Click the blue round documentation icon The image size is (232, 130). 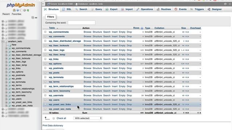[x=18, y=10]
